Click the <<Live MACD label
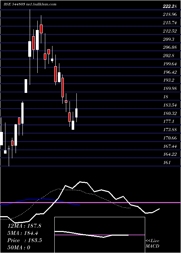 click(x=152, y=244)
